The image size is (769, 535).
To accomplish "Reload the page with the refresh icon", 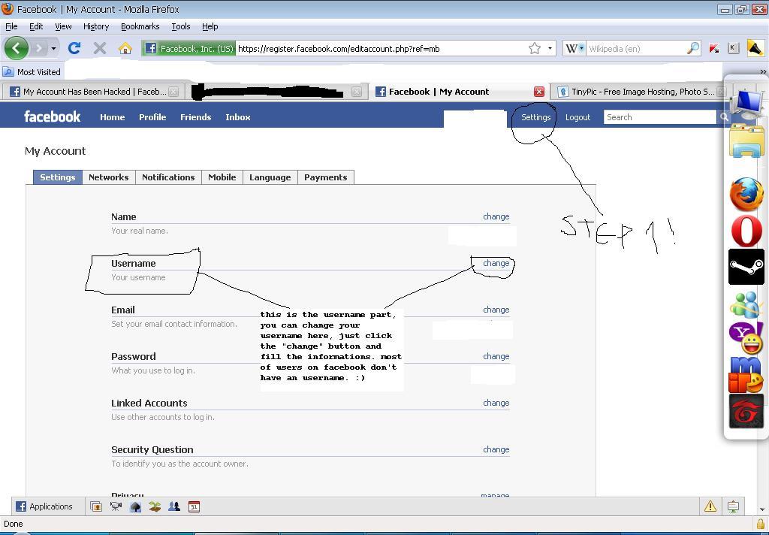I will [x=74, y=48].
